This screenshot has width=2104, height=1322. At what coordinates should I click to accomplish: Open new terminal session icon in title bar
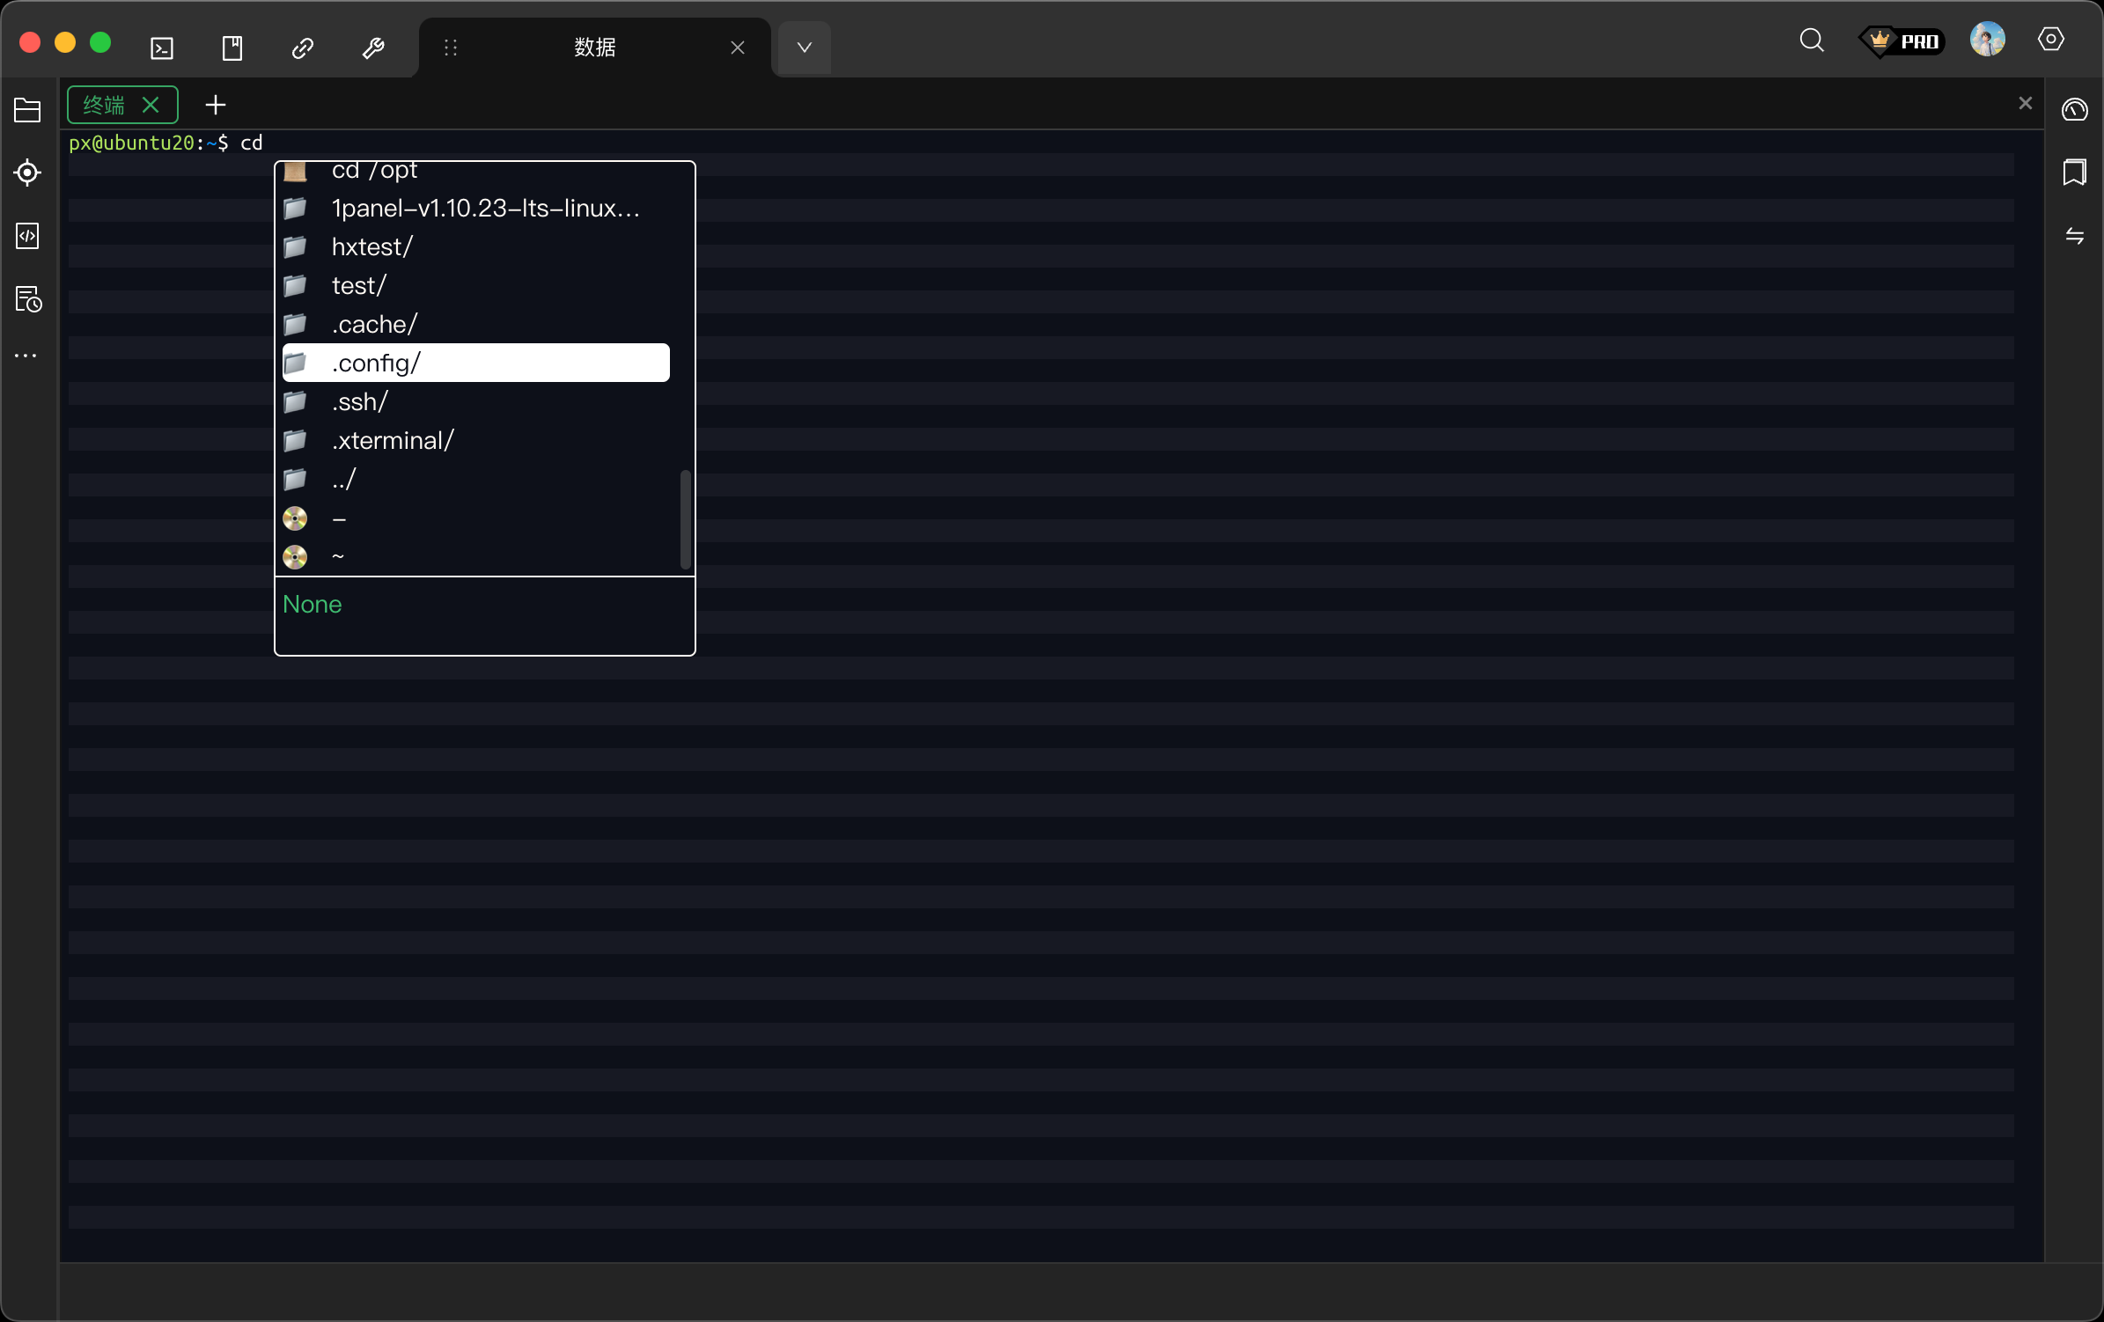point(162,48)
